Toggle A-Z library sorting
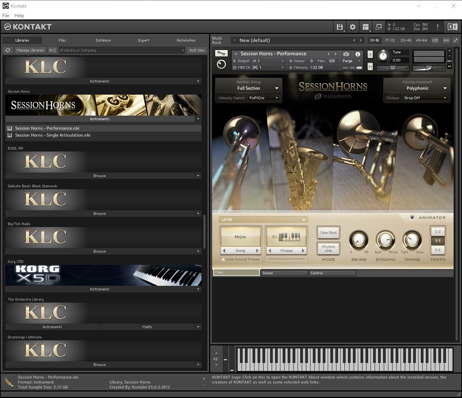Viewport: 462px width, 398px height. click(53, 50)
